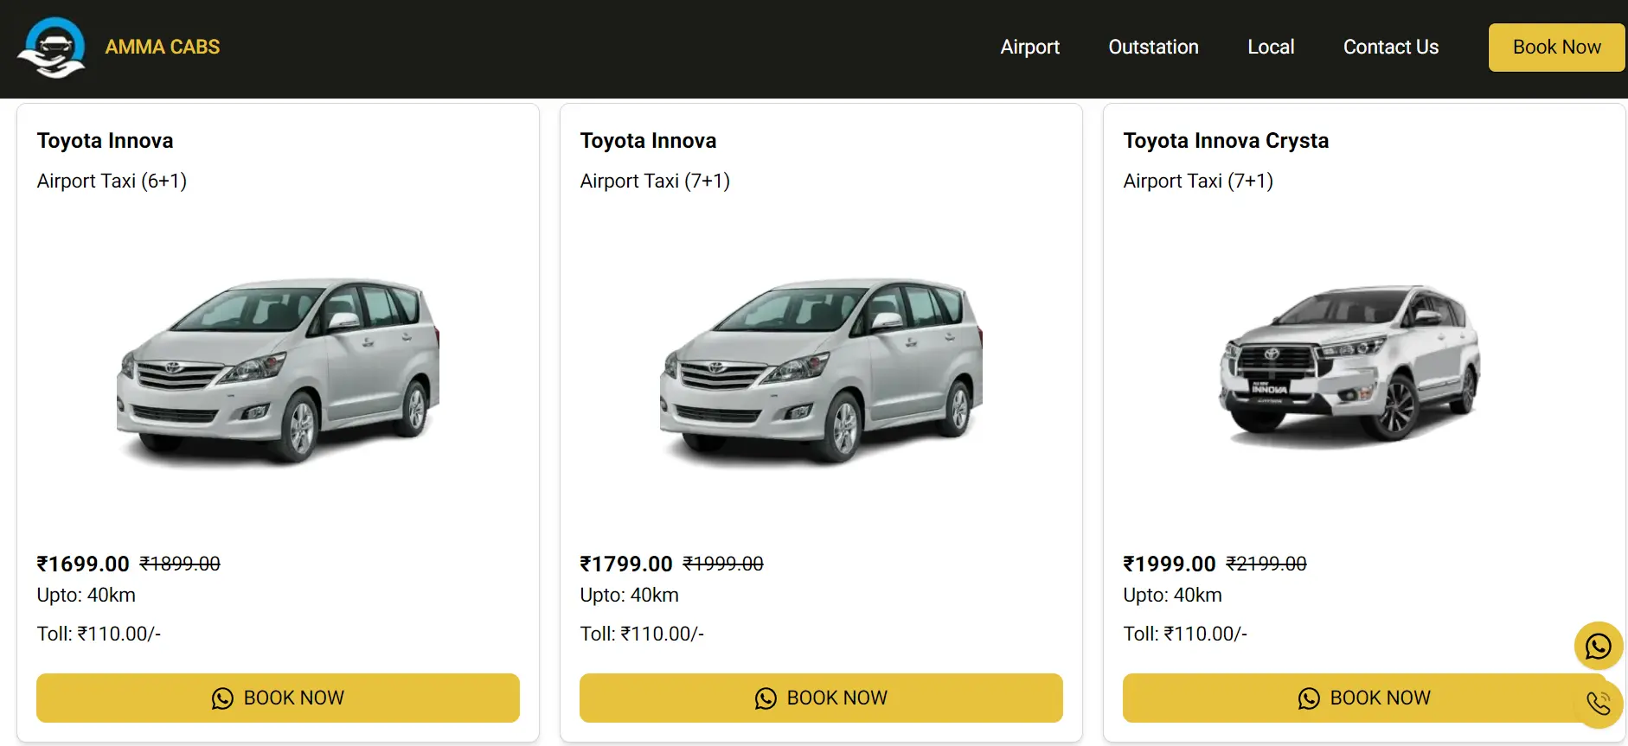Open the floating WhatsApp chat bubble
This screenshot has height=746, width=1628.
[x=1598, y=646]
